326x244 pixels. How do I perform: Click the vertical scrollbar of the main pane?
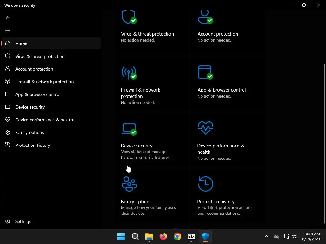324,143
